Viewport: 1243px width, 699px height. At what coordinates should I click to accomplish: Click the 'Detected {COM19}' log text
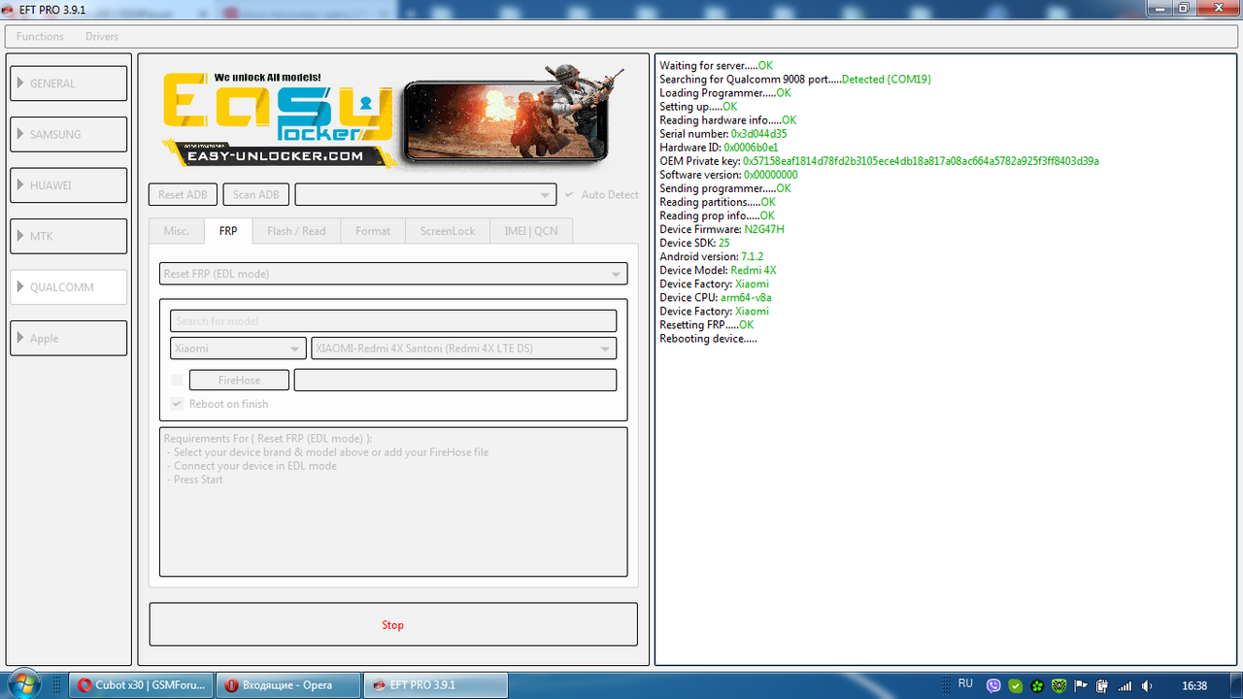(x=887, y=80)
